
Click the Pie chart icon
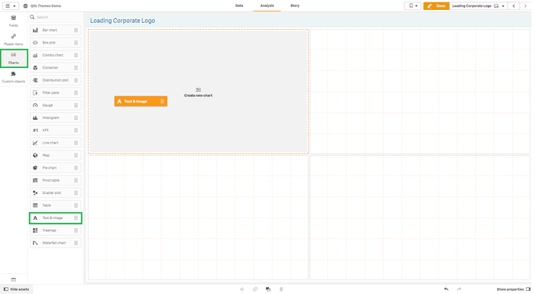point(35,168)
